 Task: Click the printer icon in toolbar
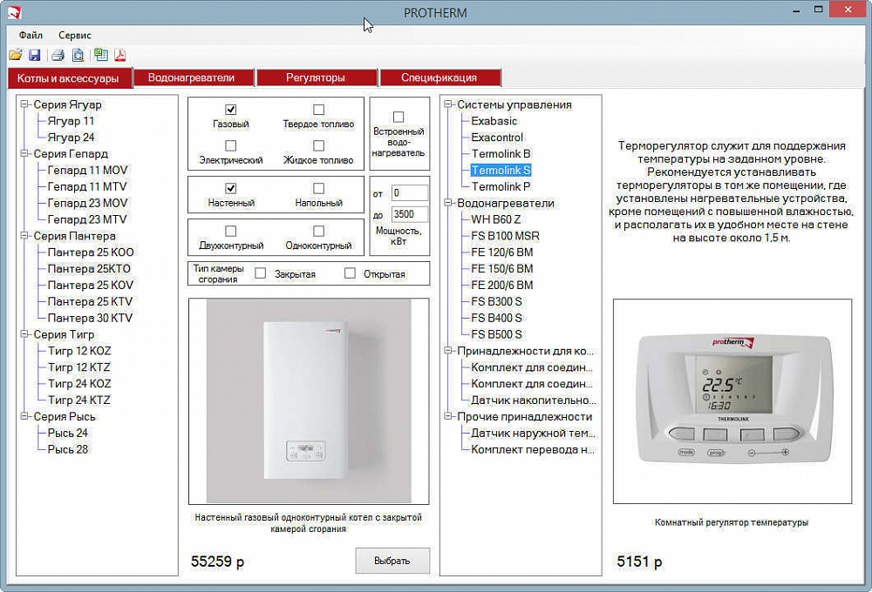tap(58, 56)
